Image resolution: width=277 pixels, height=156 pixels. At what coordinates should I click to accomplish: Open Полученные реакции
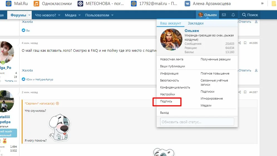tap(215, 59)
